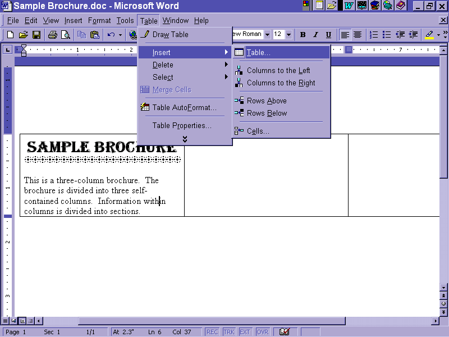This screenshot has width=449, height=337.
Task: Open the Delete submenu
Action: point(185,65)
